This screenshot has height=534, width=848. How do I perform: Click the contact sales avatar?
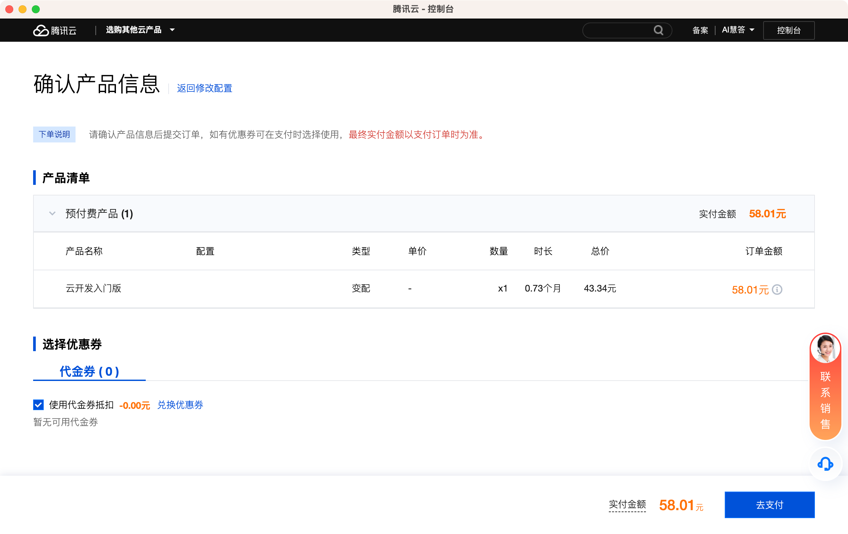click(825, 349)
